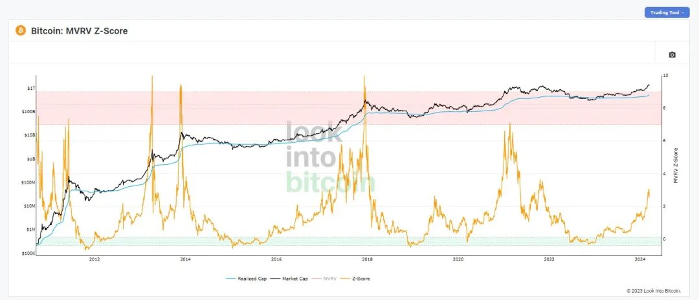Click the orange Bitcoin logo icon
The height and width of the screenshot is (300, 699).
[21, 30]
